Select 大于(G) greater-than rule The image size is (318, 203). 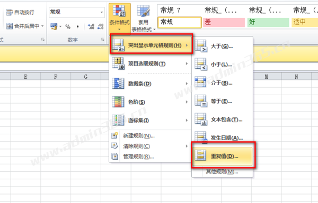point(222,47)
